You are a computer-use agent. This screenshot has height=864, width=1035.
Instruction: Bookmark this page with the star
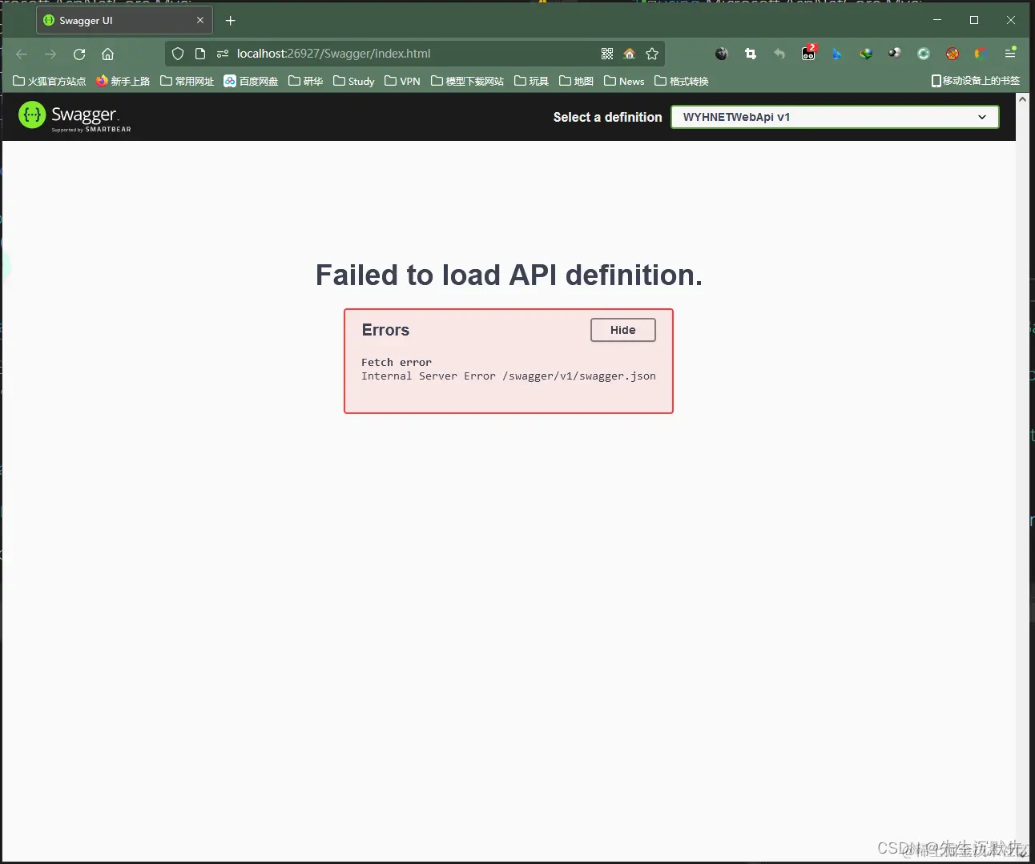pos(652,54)
